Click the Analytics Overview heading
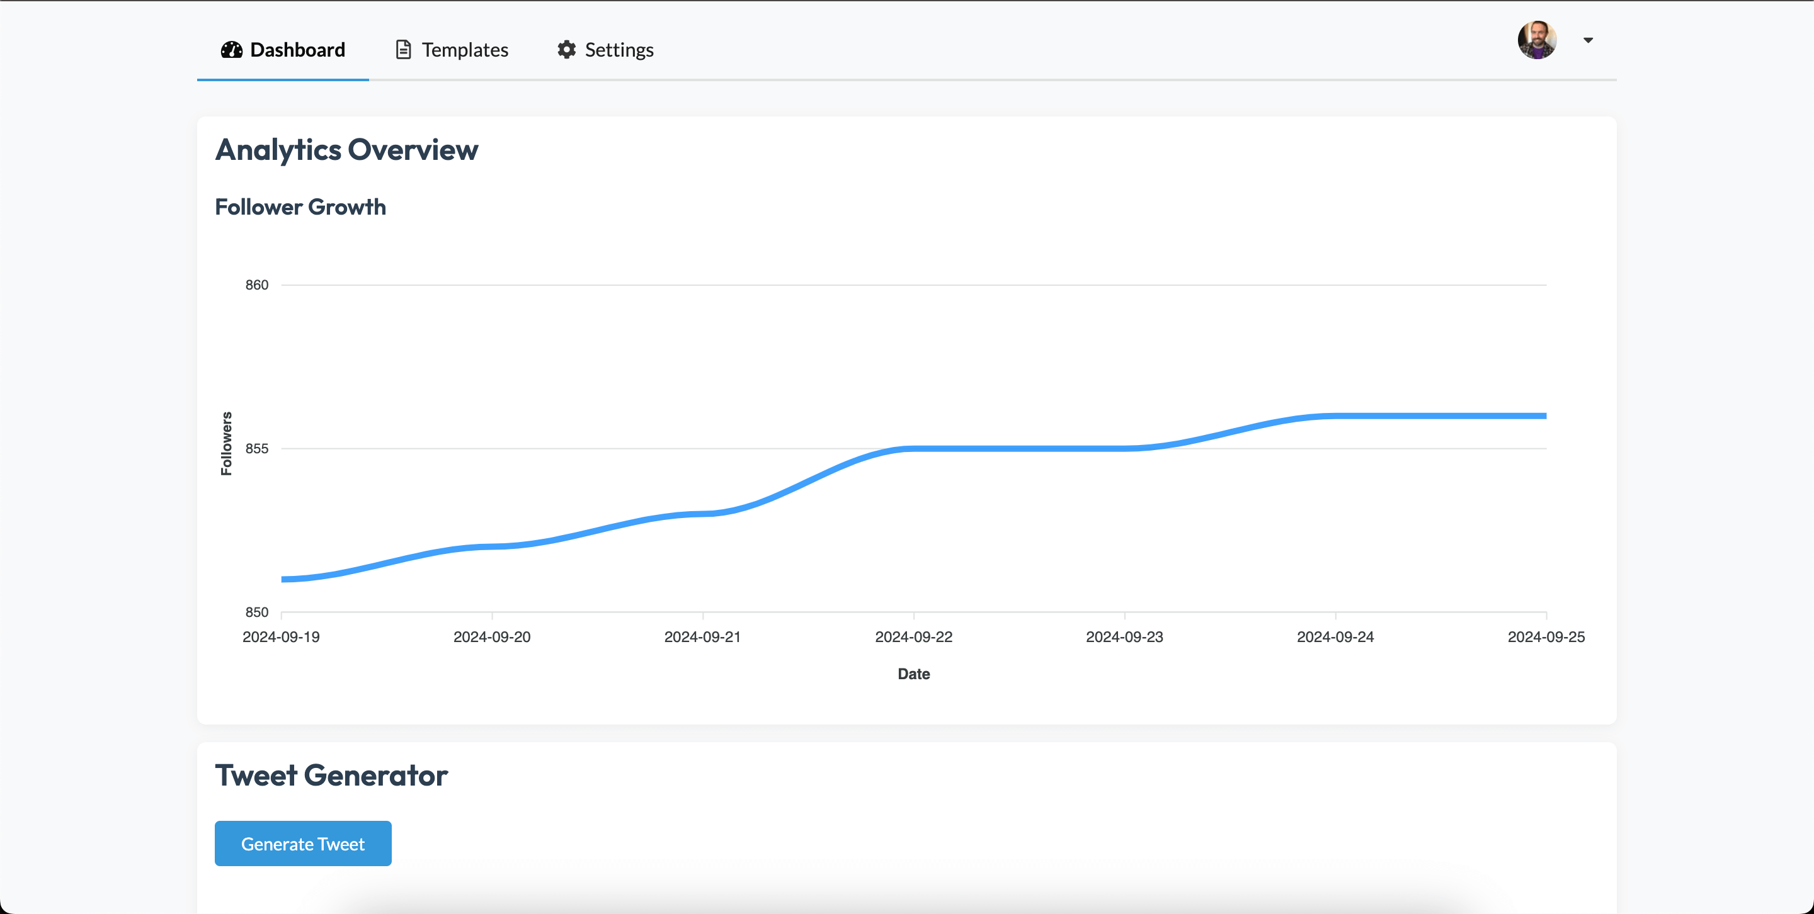 tap(346, 150)
